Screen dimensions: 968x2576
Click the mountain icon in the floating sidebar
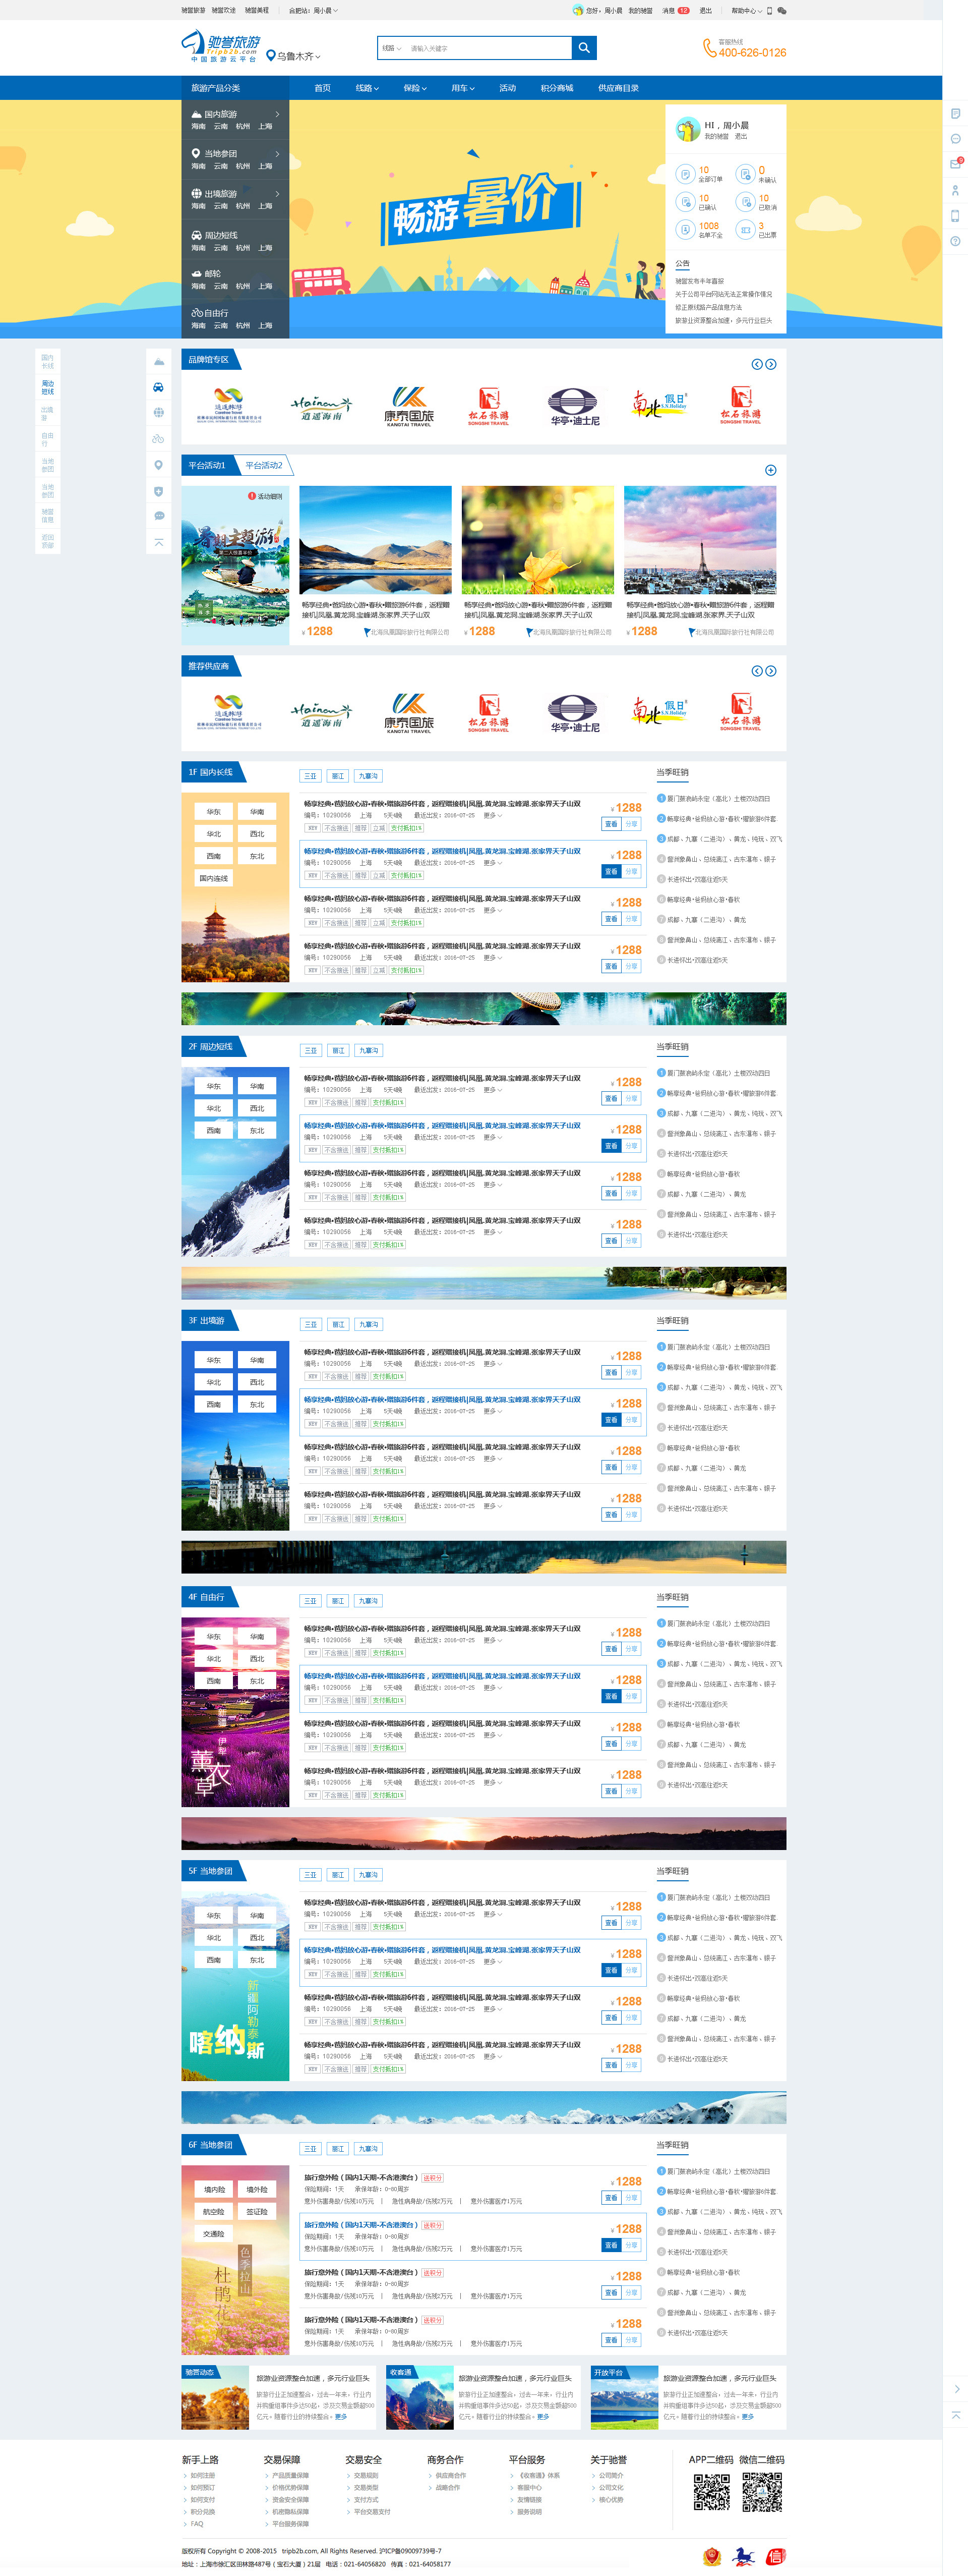point(159,362)
